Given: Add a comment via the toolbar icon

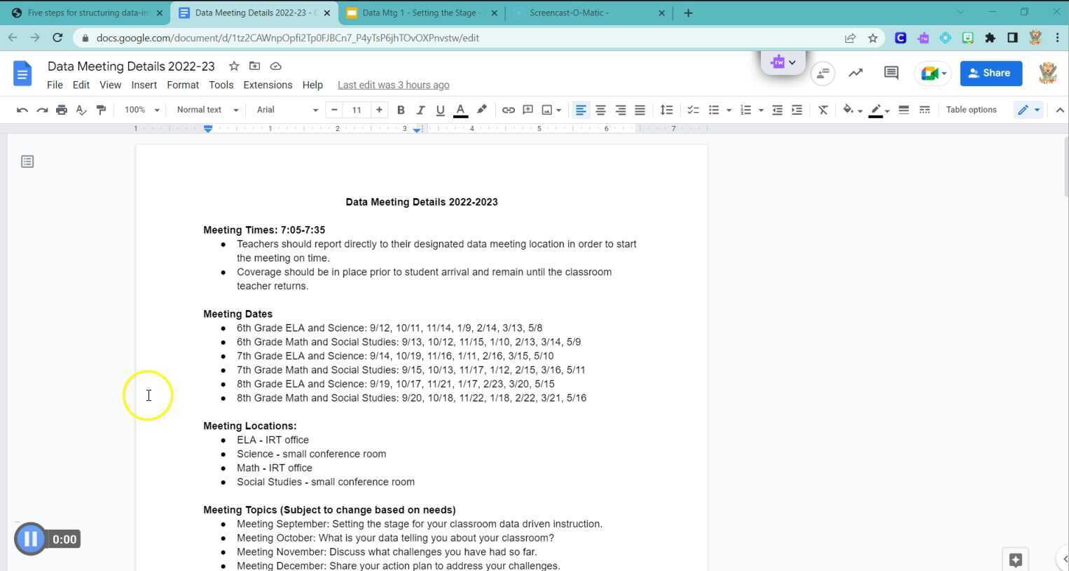Looking at the screenshot, I should coord(527,110).
